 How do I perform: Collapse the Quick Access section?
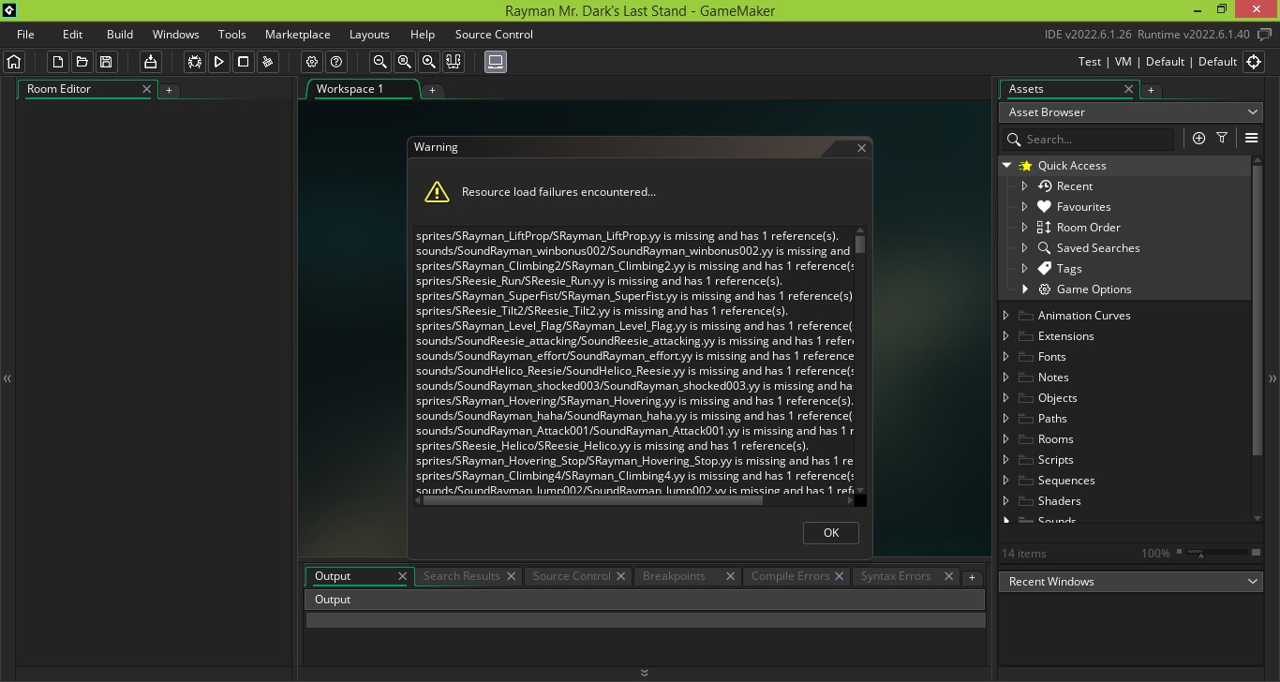point(1007,165)
